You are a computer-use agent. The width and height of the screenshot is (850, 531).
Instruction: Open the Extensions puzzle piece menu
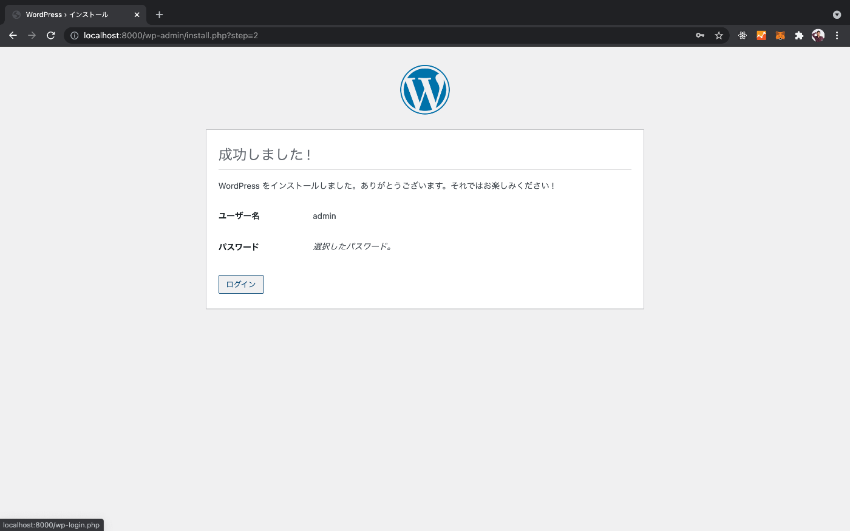point(799,35)
